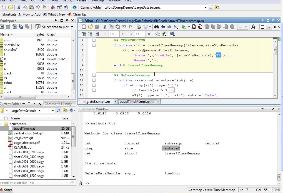This screenshot has height=193, width=283.
Task: Navigate forward with blue right arrow
Action: click(x=169, y=27)
